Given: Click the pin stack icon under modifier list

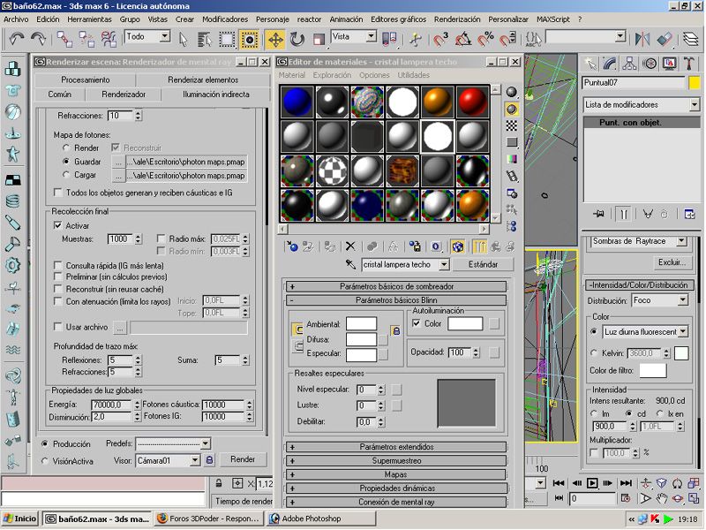Looking at the screenshot, I should [599, 214].
